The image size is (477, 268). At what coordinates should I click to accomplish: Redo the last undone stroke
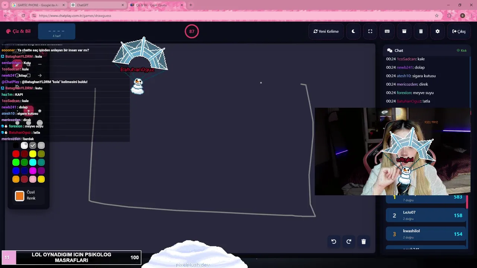(x=349, y=242)
